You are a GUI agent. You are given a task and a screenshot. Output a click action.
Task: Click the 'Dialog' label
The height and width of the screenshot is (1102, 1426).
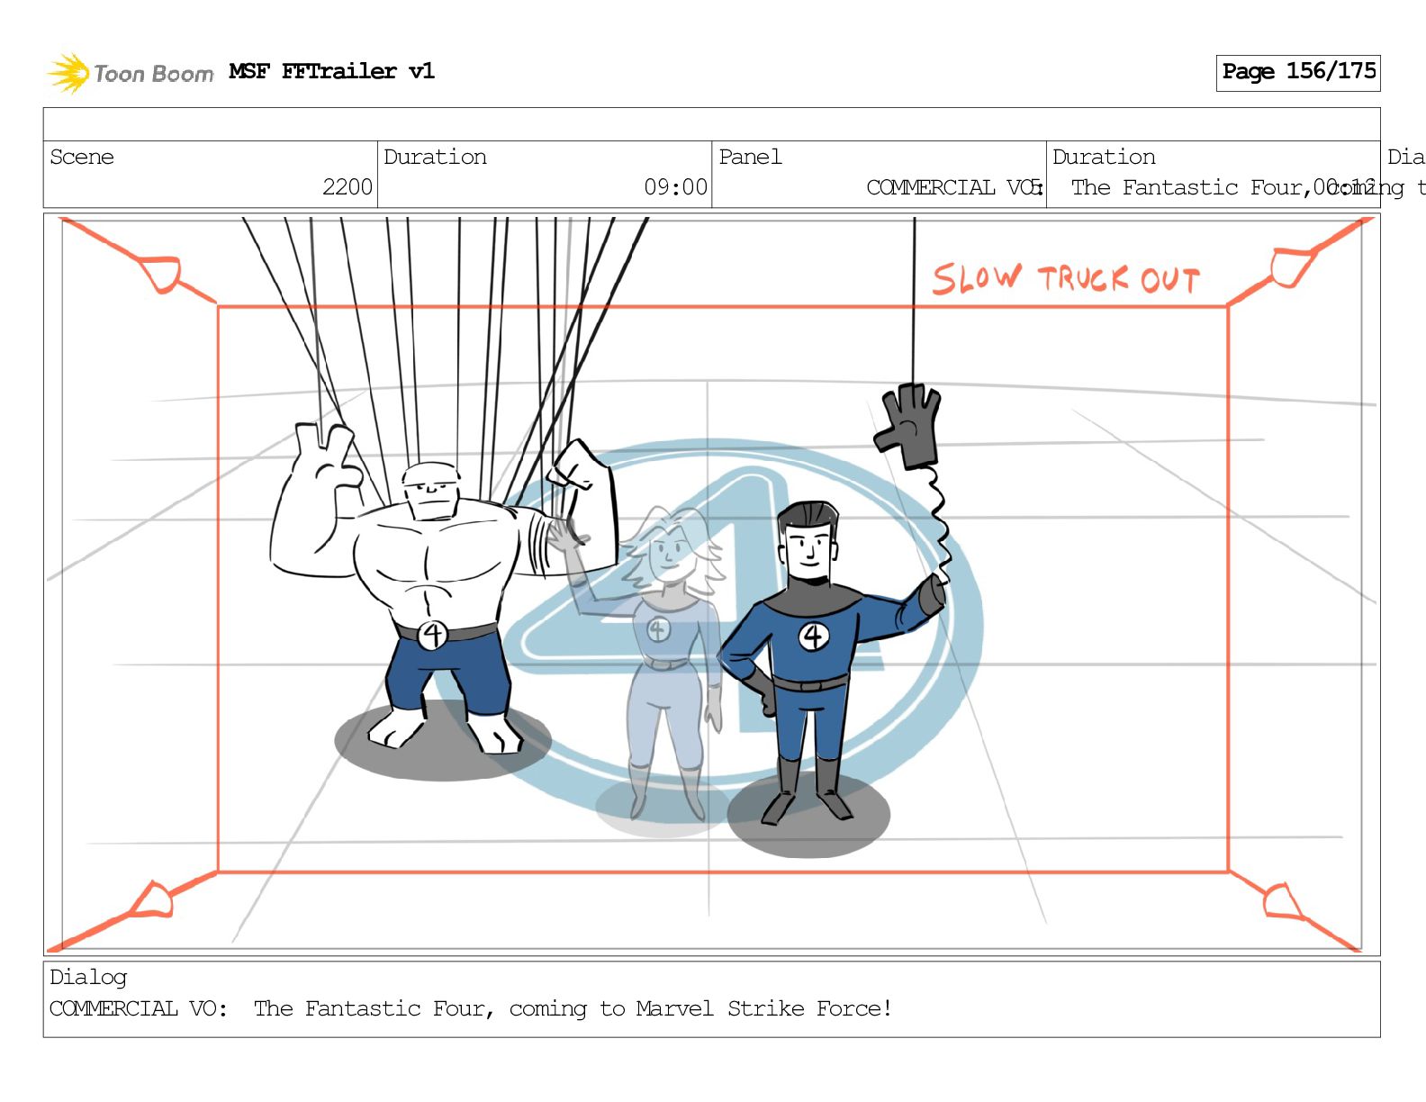click(x=88, y=977)
